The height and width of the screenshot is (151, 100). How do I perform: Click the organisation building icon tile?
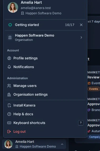pos(10,37)
